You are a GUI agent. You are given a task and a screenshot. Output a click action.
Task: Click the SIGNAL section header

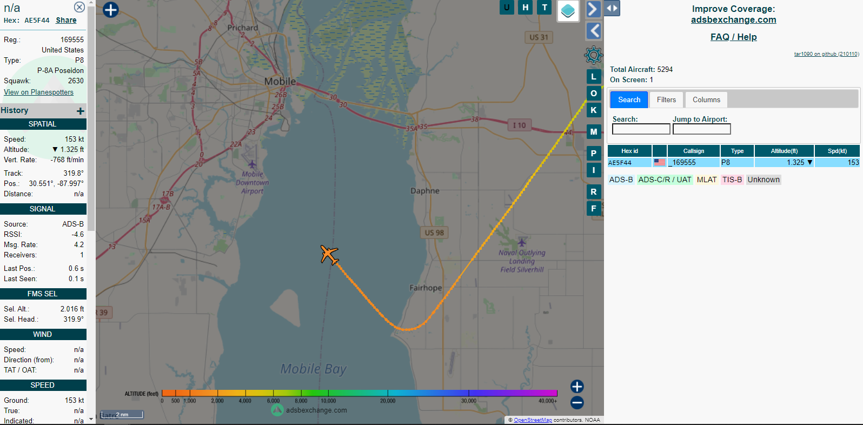click(43, 209)
